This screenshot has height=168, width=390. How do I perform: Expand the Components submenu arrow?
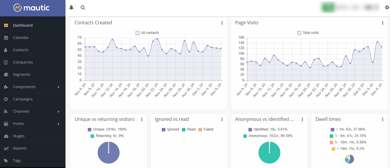(x=59, y=87)
